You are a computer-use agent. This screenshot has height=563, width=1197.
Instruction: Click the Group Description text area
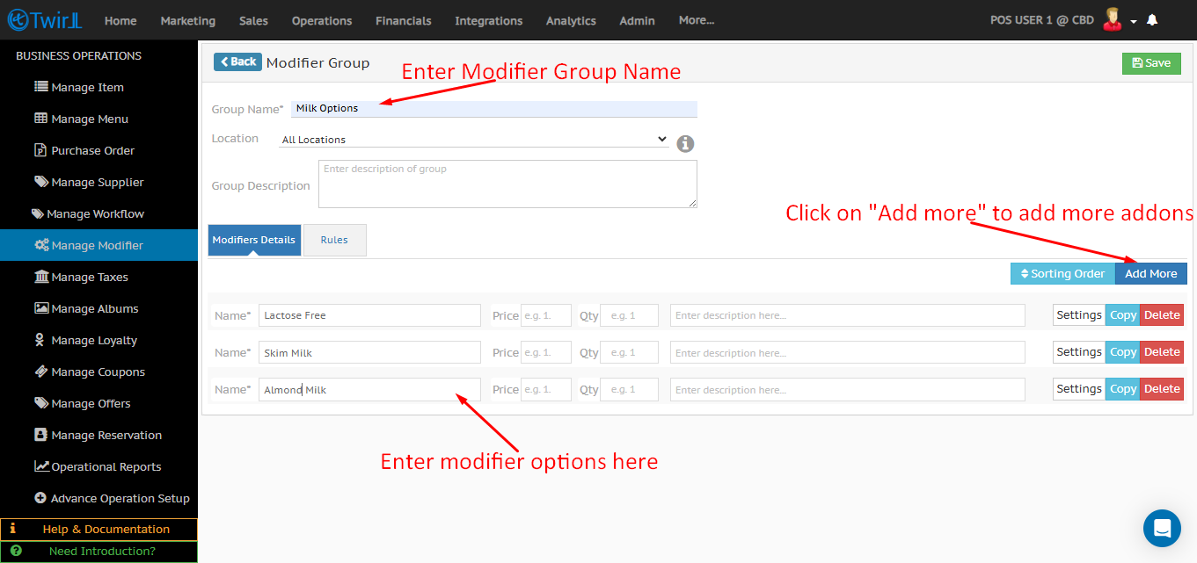coord(507,184)
